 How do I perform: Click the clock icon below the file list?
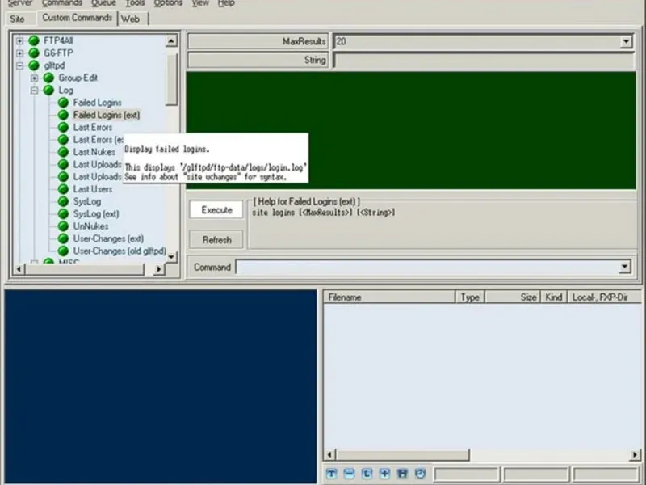(420, 474)
